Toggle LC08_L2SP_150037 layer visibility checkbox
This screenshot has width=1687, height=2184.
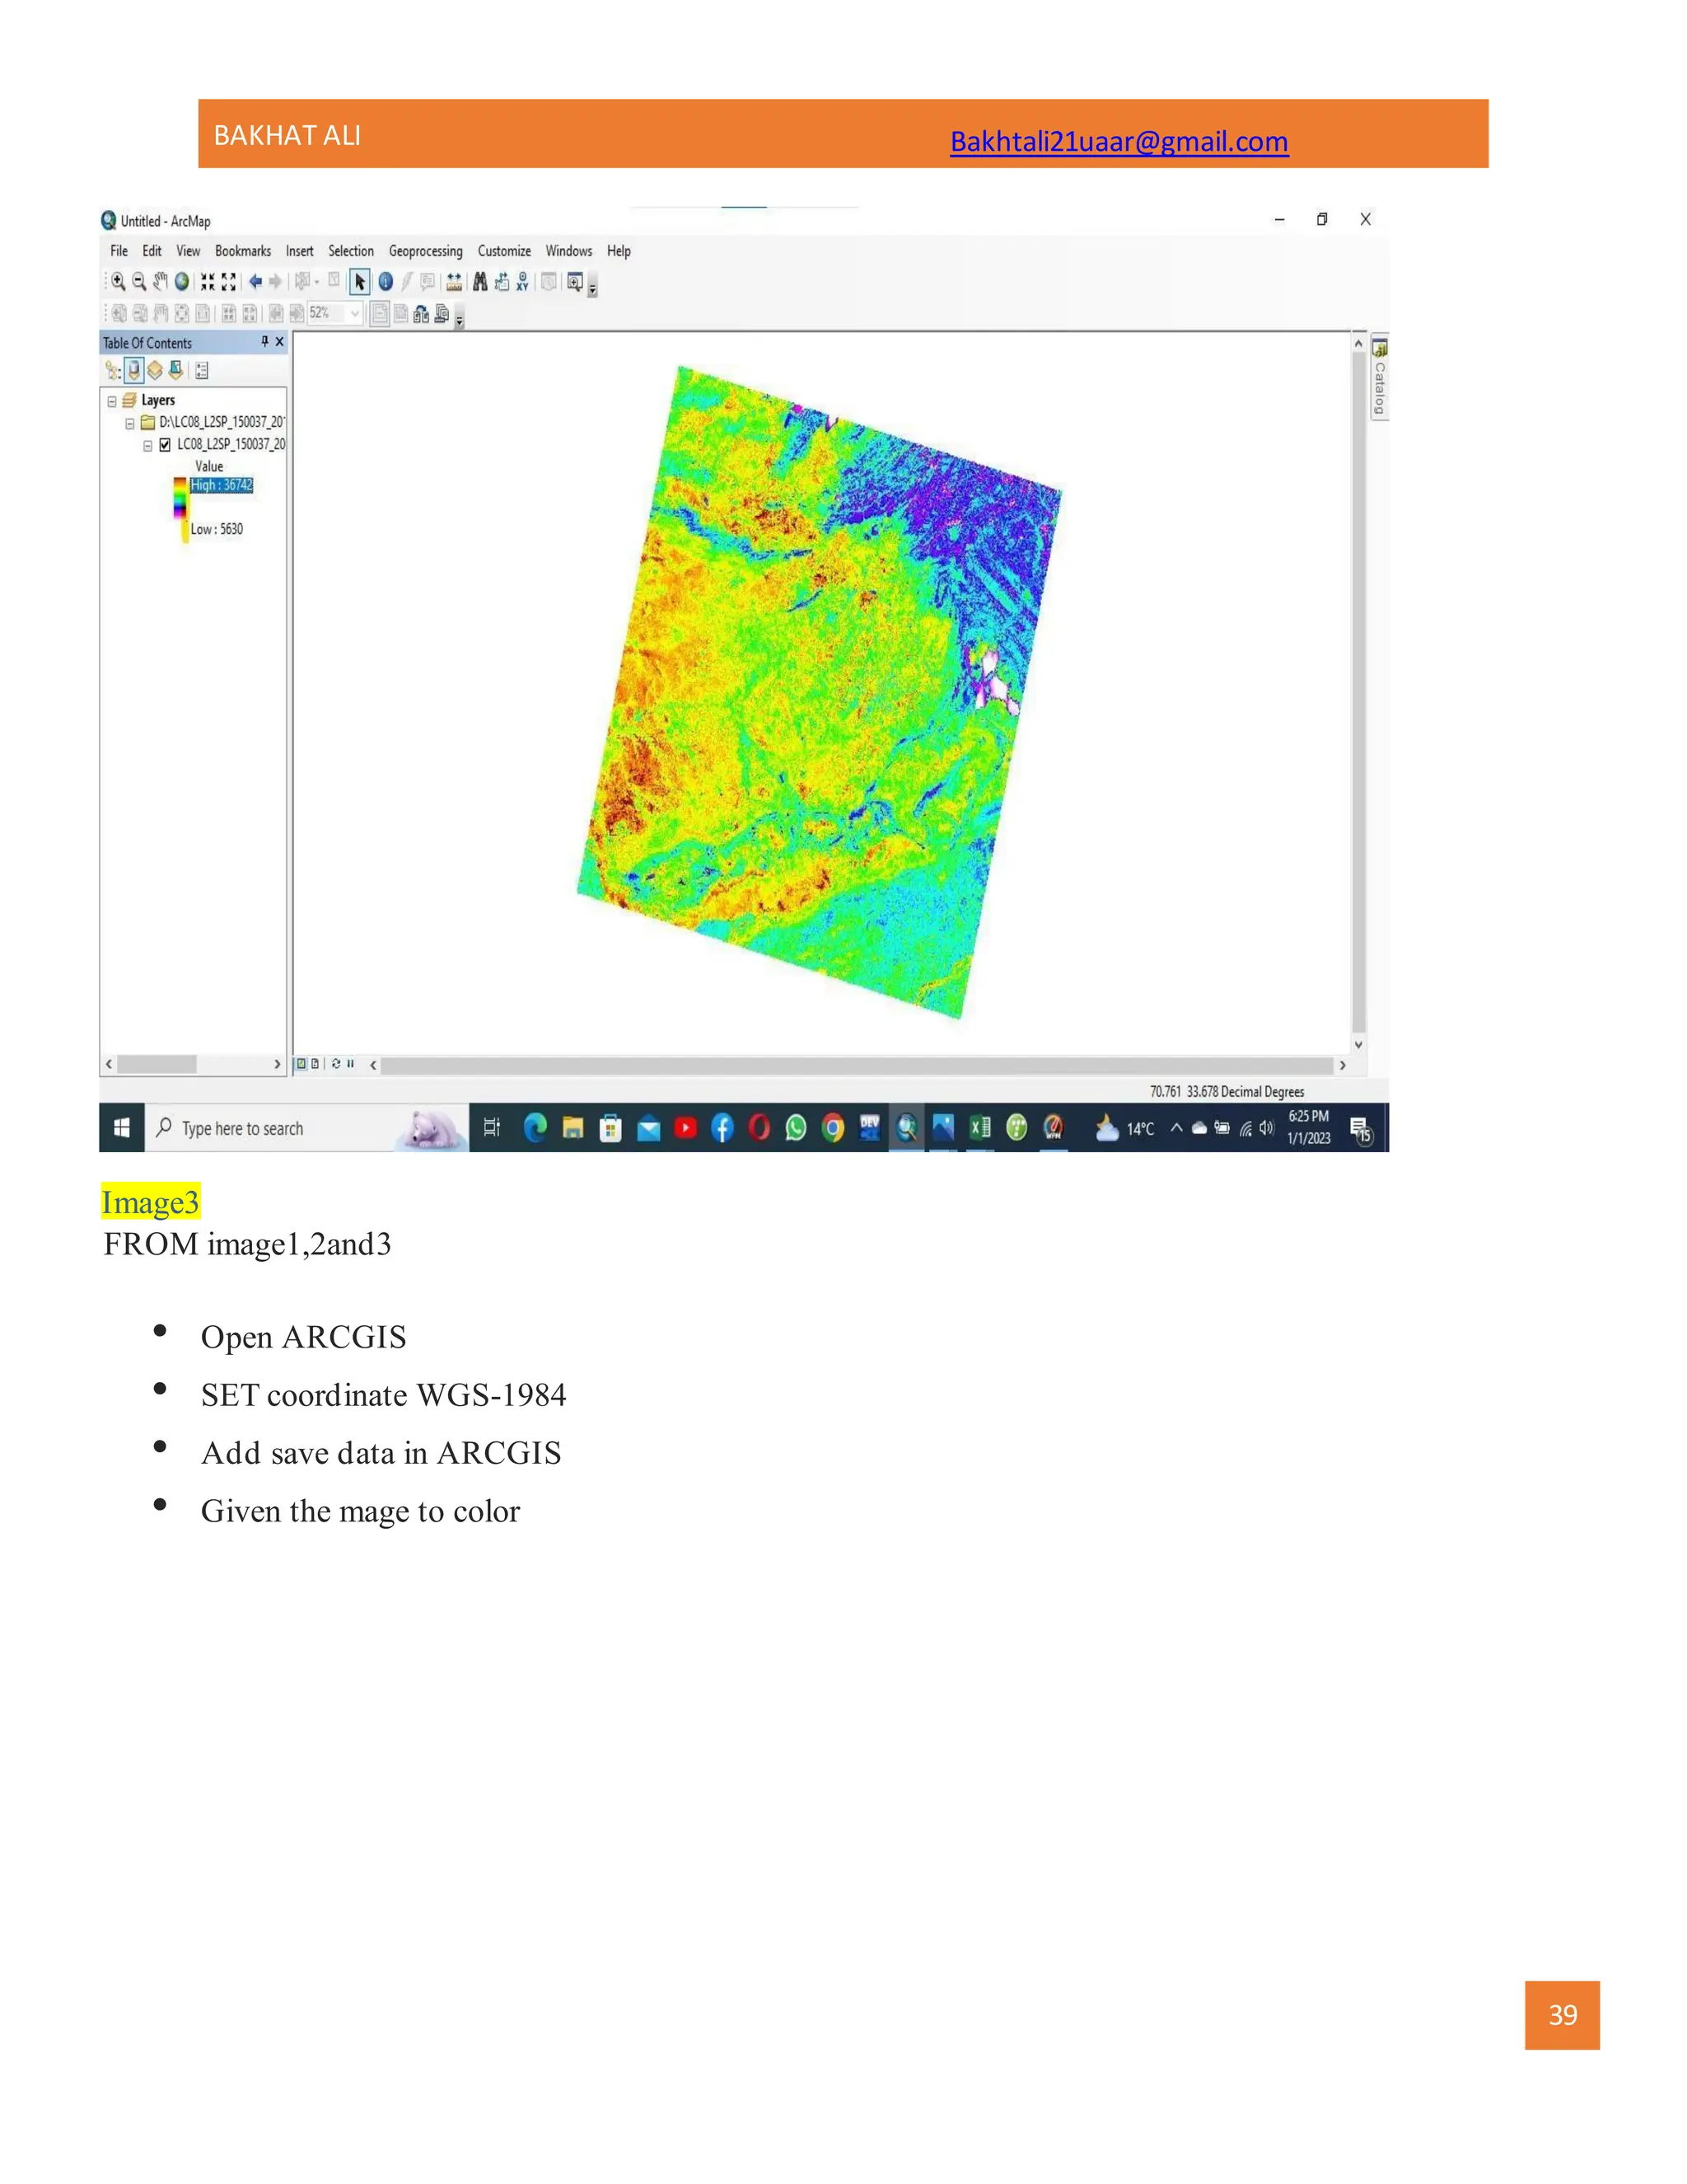165,445
